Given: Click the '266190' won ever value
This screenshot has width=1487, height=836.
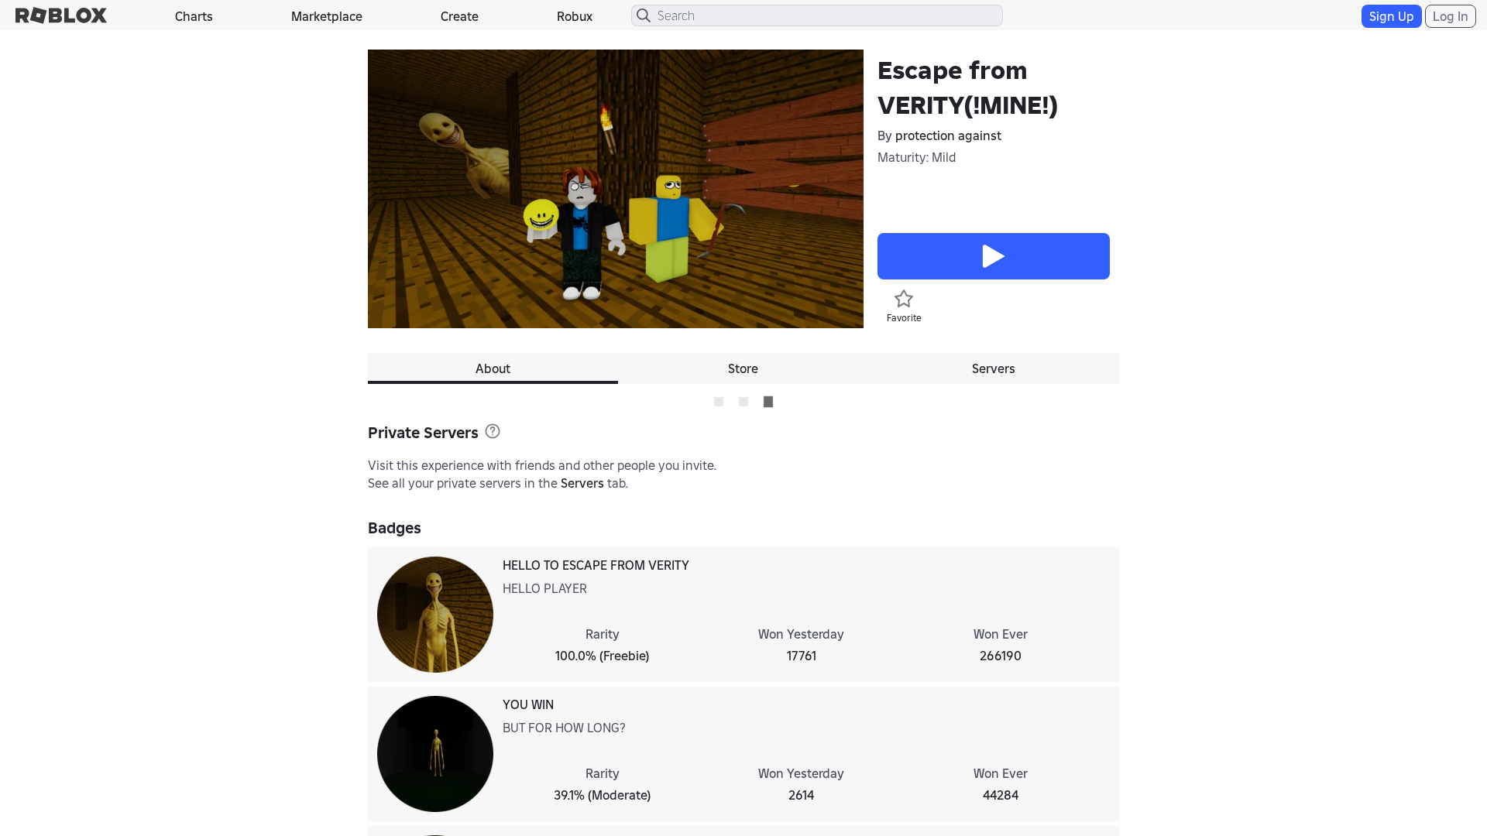Looking at the screenshot, I should 1000,656.
